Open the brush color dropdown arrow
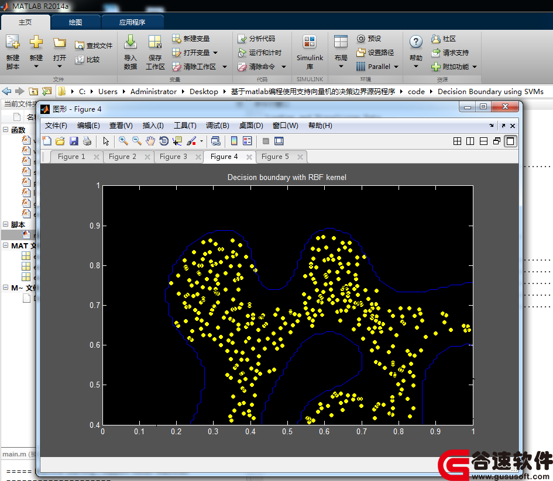The height and width of the screenshot is (481, 553). 201,141
